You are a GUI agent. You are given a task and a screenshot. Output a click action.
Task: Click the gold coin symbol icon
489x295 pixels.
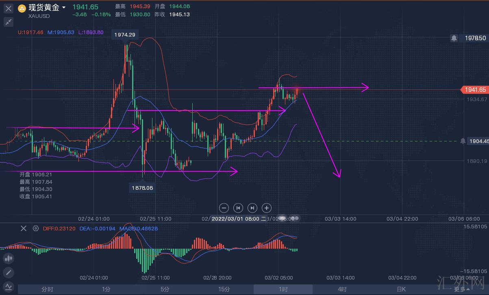point(22,8)
